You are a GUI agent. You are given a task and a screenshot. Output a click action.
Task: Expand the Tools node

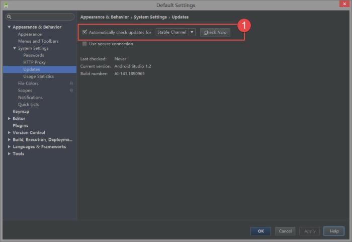[9, 153]
